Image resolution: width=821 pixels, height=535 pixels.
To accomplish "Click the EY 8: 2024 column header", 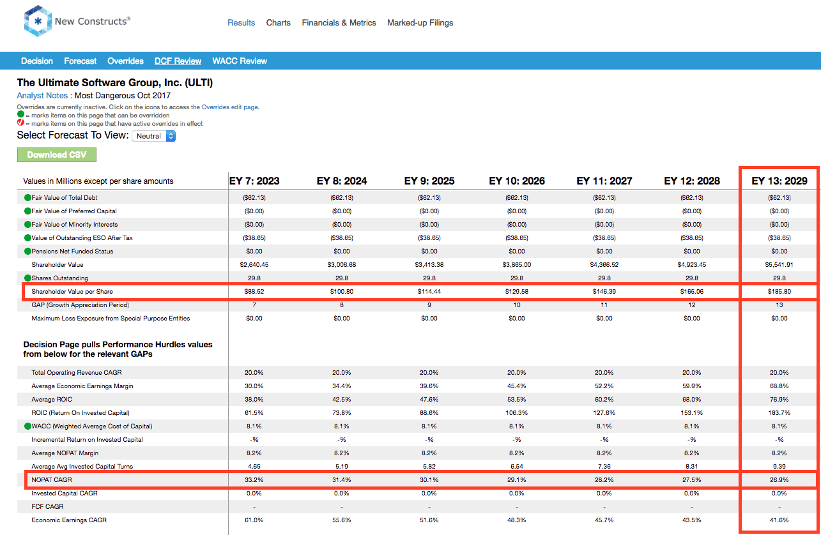I will coord(342,181).
